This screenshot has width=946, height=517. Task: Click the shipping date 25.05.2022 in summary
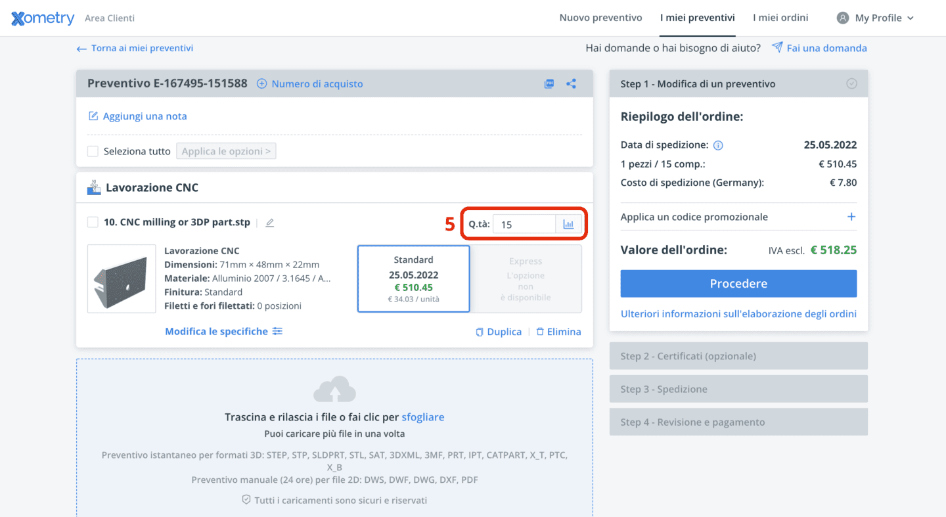pos(830,145)
